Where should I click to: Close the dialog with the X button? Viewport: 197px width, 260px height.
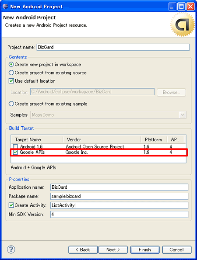pos(190,7)
